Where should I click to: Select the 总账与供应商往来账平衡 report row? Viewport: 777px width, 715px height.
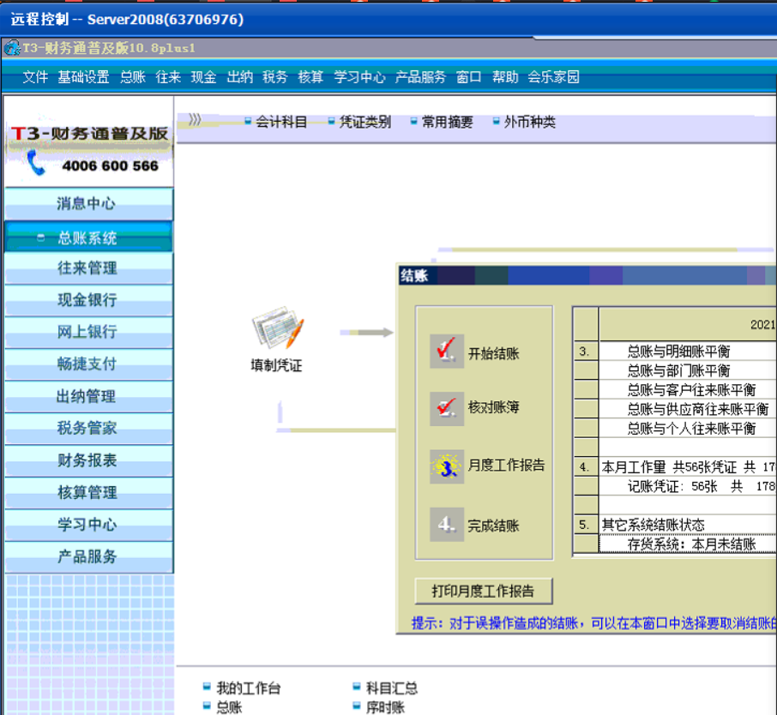tap(687, 409)
